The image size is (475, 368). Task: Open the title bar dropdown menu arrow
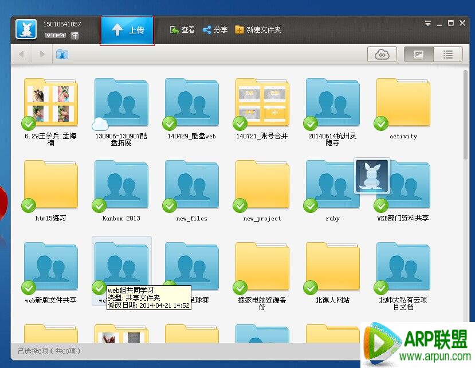pos(428,24)
